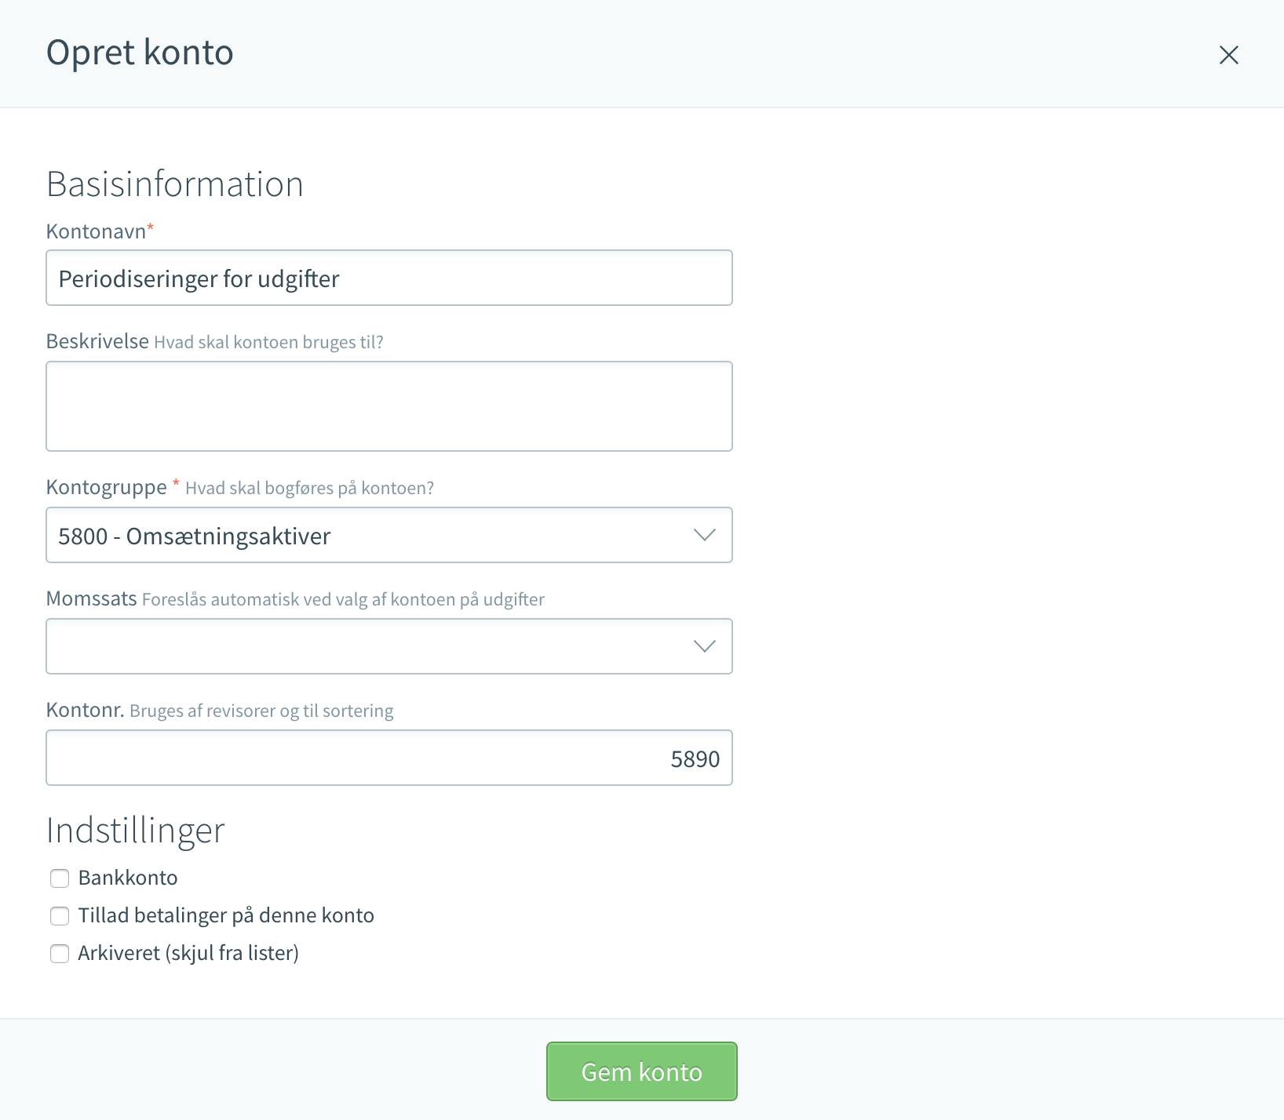Open the Momssats dropdown
Screen dimensions: 1284x1120
tap(389, 646)
